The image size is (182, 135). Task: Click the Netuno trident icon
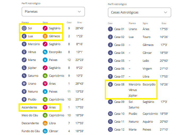point(24,91)
